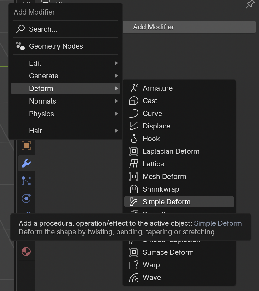Viewport: 259px width, 291px height.
Task: Add an Armature modifier
Action: (157, 88)
